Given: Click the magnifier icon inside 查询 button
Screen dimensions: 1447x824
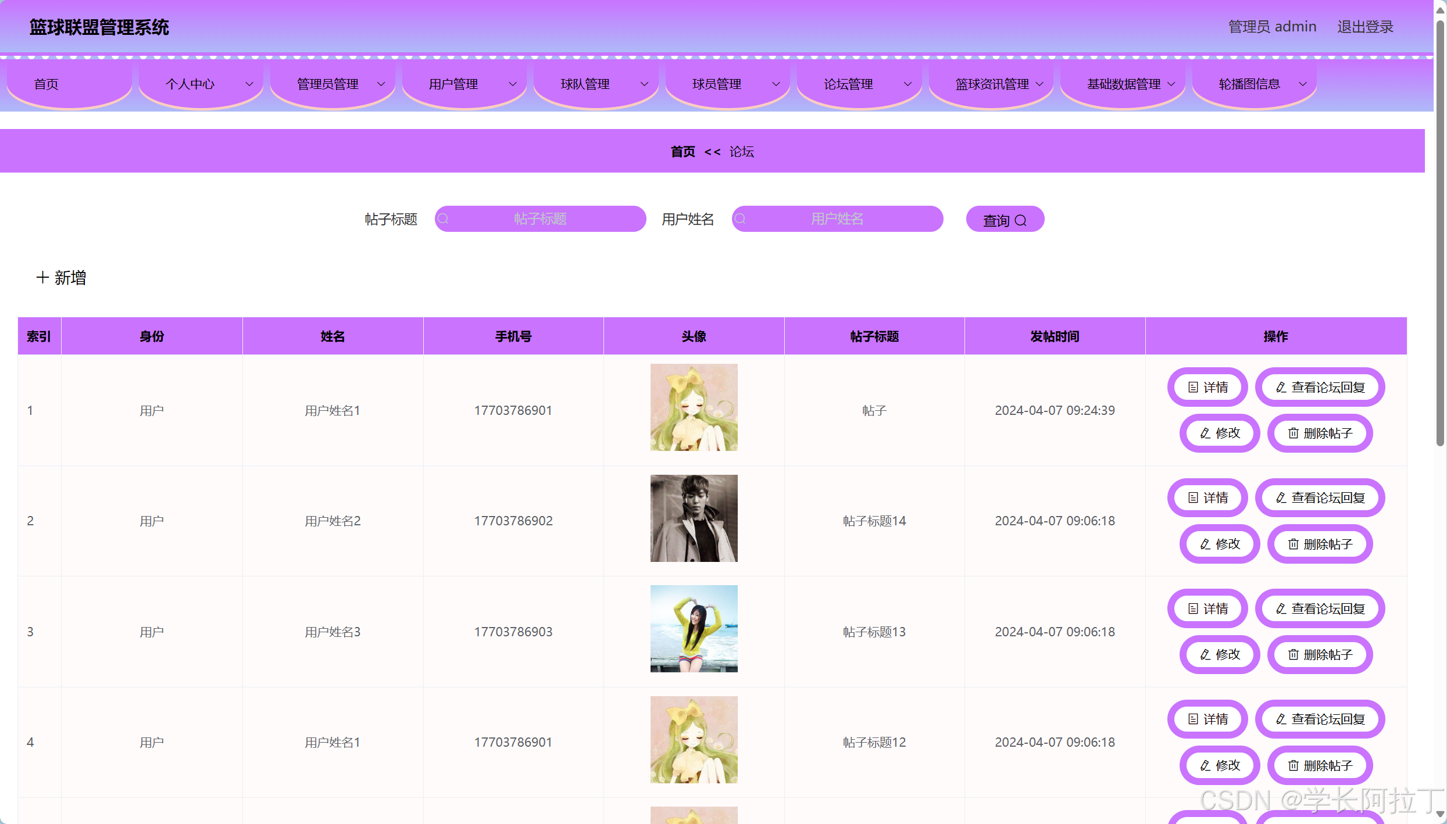Looking at the screenshot, I should tap(1021, 220).
